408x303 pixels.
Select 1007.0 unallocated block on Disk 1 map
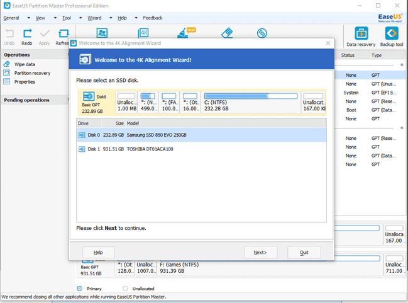tap(146, 268)
